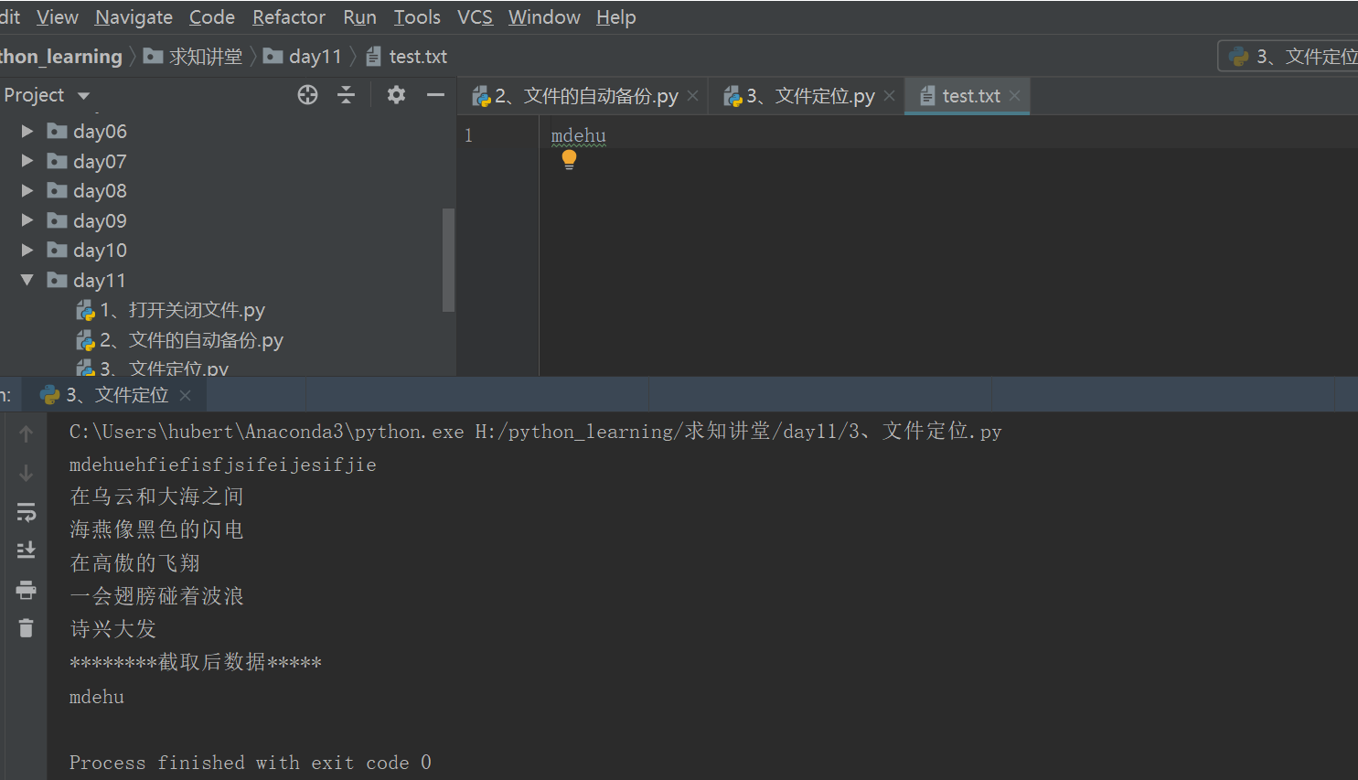
Task: Select the day08 folder in tree
Action: (100, 191)
